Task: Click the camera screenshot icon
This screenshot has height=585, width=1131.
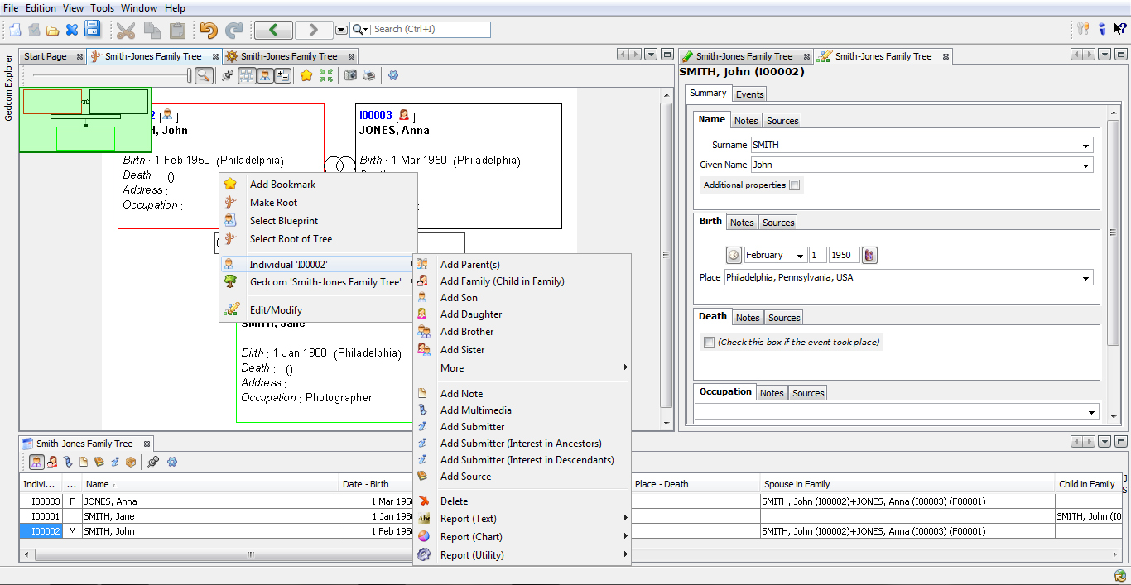Action: [x=350, y=75]
